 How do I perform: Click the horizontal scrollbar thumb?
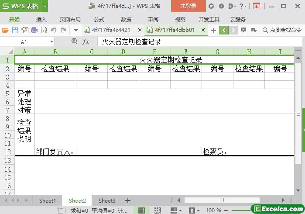(x=222, y=200)
